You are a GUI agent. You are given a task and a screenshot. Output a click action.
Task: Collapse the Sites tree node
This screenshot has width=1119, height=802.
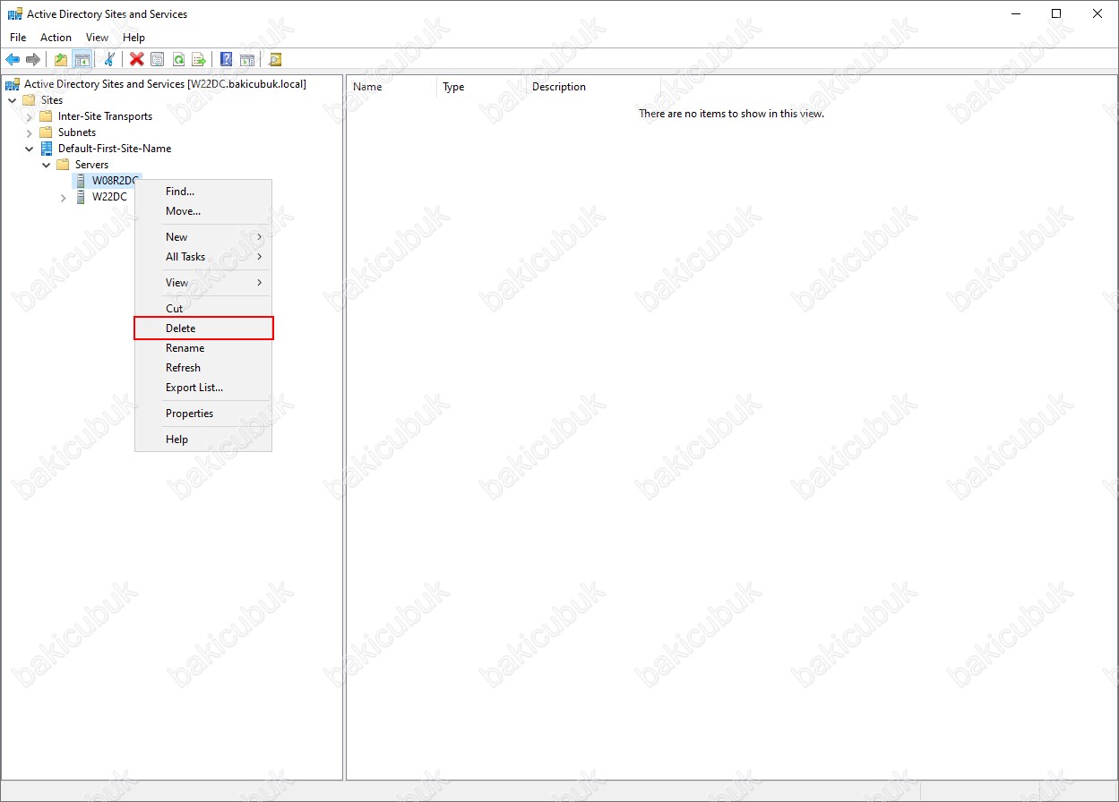13,100
